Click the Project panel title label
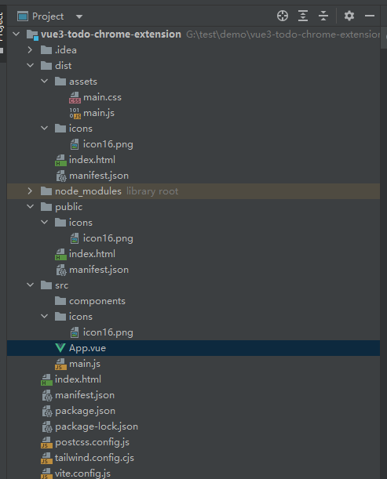387x479 pixels. click(48, 16)
